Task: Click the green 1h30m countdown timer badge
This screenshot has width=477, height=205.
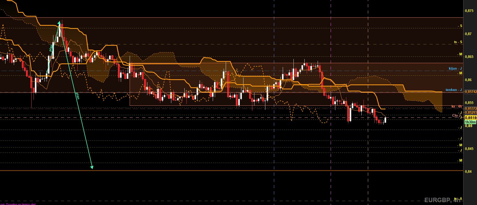Action: 470,122
